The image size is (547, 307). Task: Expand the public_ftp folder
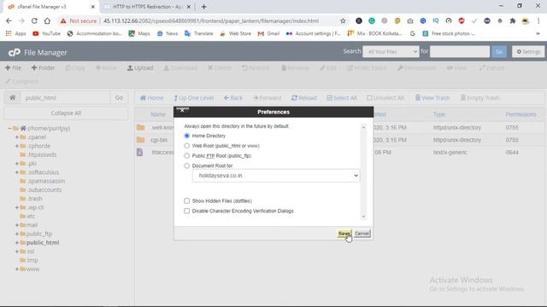17,234
